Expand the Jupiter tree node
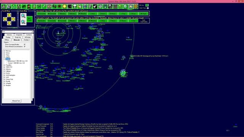 pos(4,57)
